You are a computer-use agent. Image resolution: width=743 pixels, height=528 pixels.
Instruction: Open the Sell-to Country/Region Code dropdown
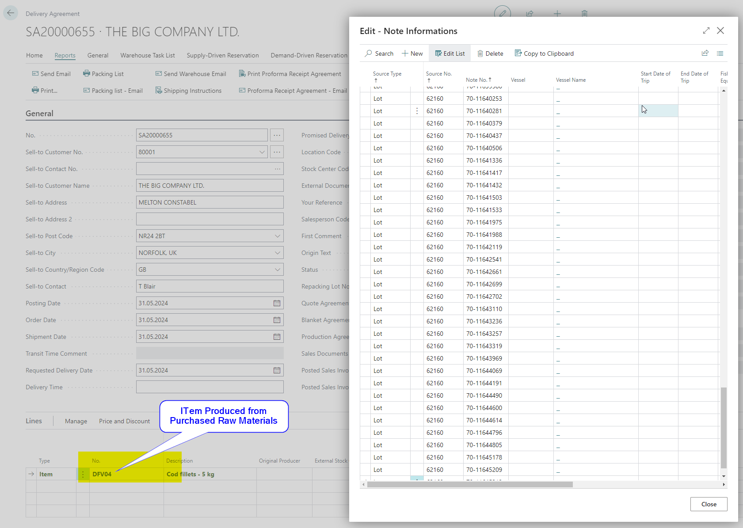277,270
